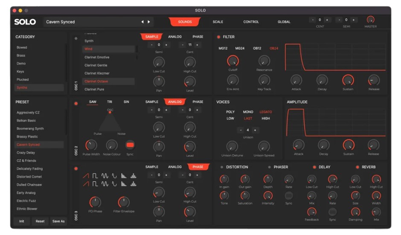
Task: Click the Master volume knob
Action: 371,20
